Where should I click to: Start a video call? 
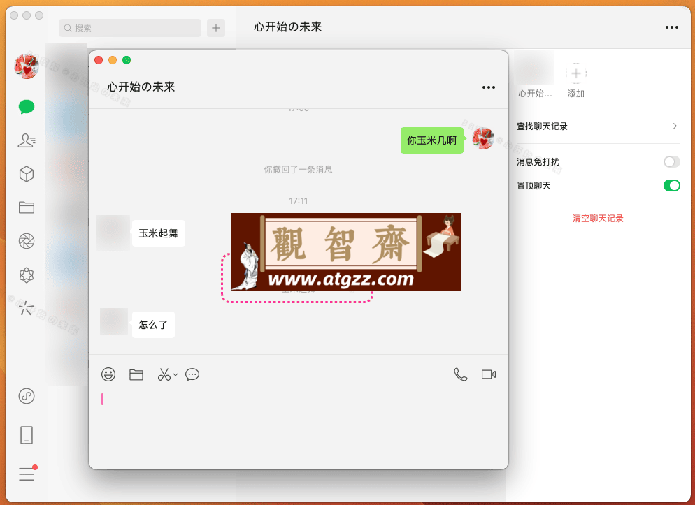[x=489, y=374]
